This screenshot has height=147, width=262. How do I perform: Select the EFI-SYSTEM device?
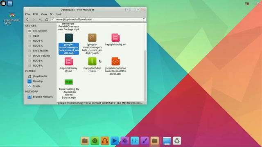point(40,51)
